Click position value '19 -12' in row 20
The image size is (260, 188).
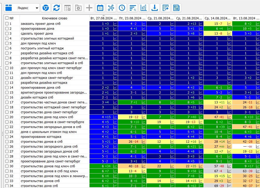[133, 117]
